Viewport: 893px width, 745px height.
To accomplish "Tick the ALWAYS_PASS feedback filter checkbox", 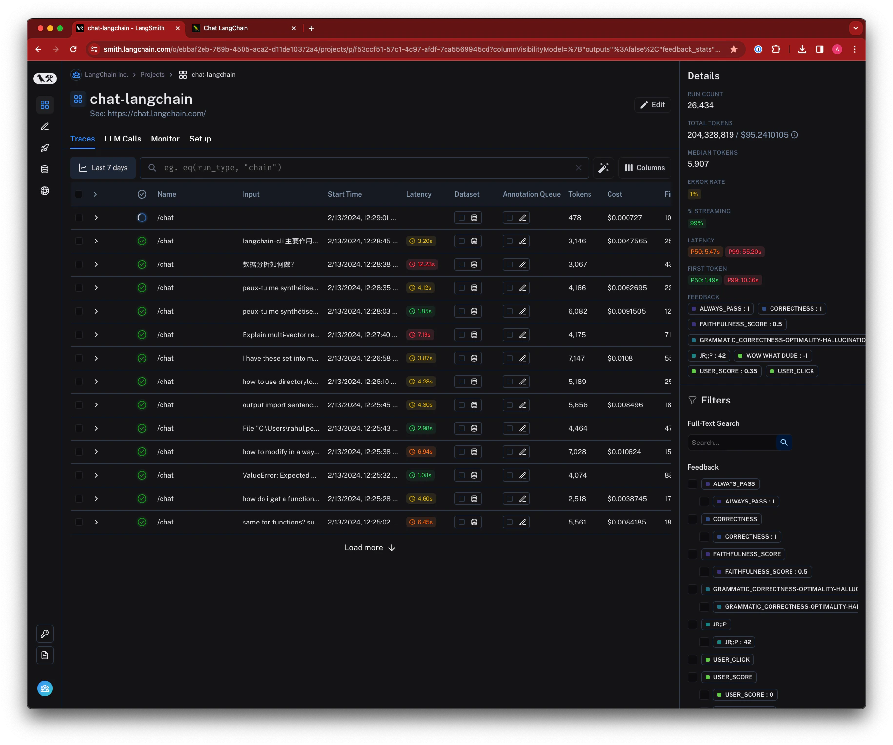I will tap(692, 484).
